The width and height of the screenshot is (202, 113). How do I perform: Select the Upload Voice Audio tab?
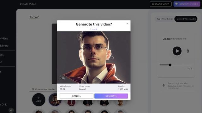pos(186,19)
